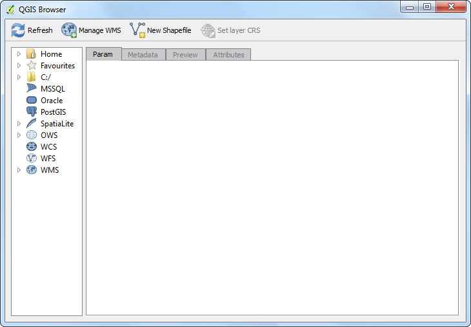Minimize the QGIS Browser window
The width and height of the screenshot is (471, 327).
click(410, 7)
